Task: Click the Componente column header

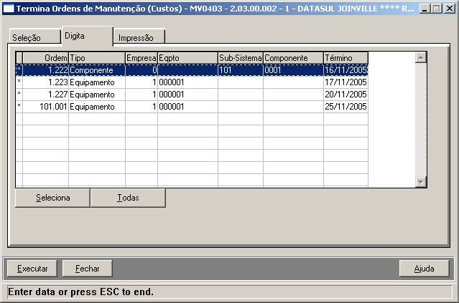Action: click(x=293, y=58)
